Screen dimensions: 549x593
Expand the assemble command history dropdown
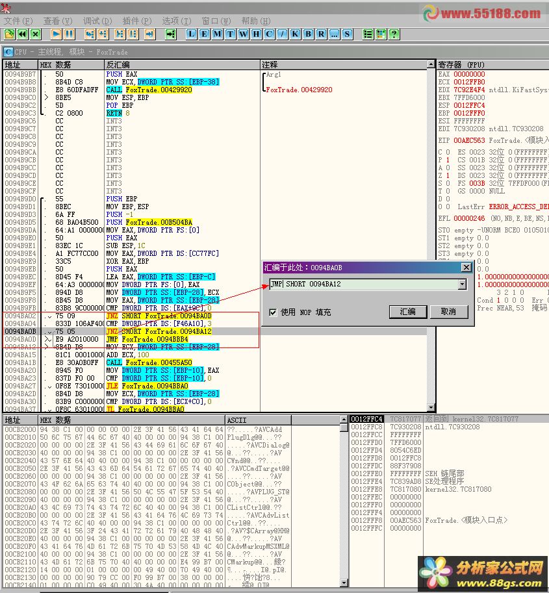[462, 284]
